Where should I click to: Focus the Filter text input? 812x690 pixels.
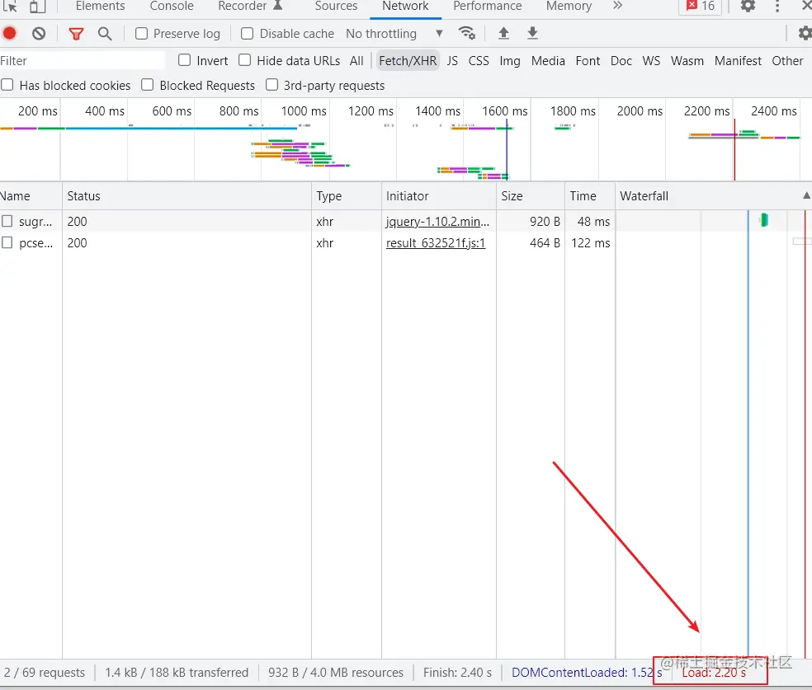coord(83,61)
